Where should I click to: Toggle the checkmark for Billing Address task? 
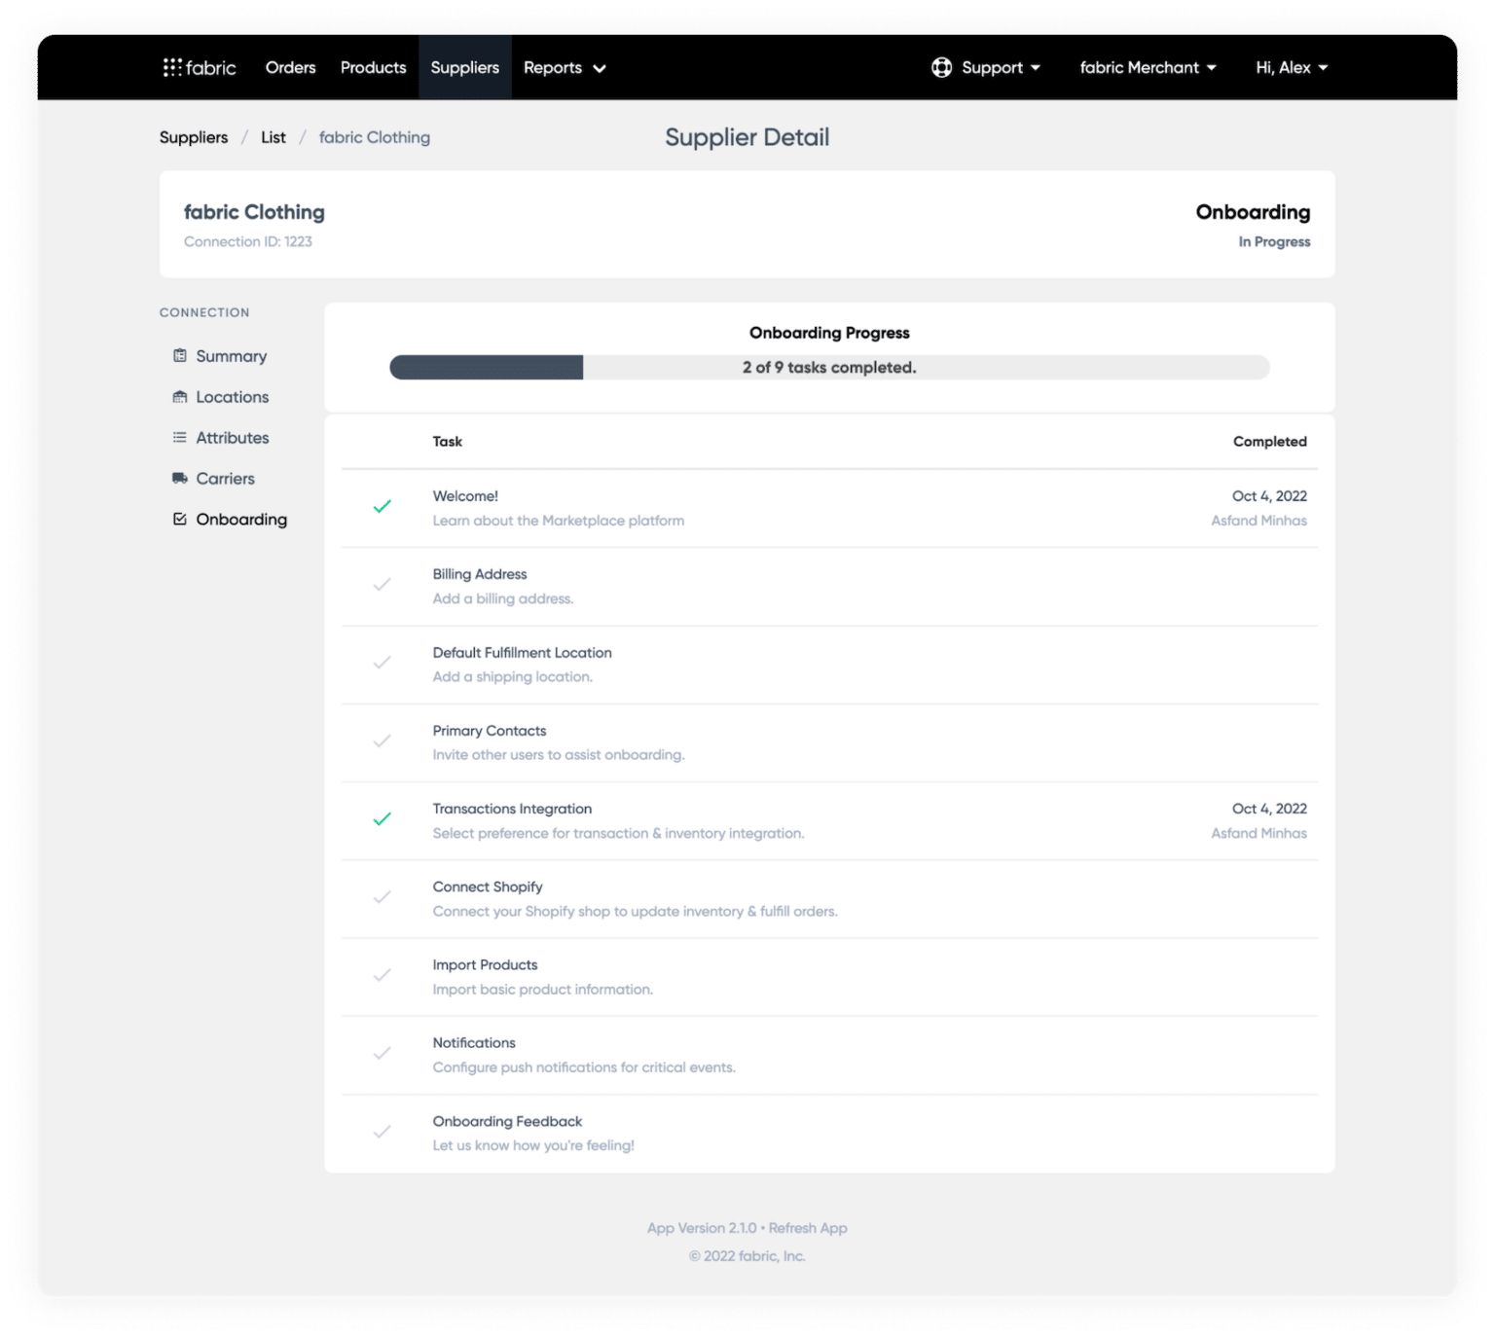383,584
